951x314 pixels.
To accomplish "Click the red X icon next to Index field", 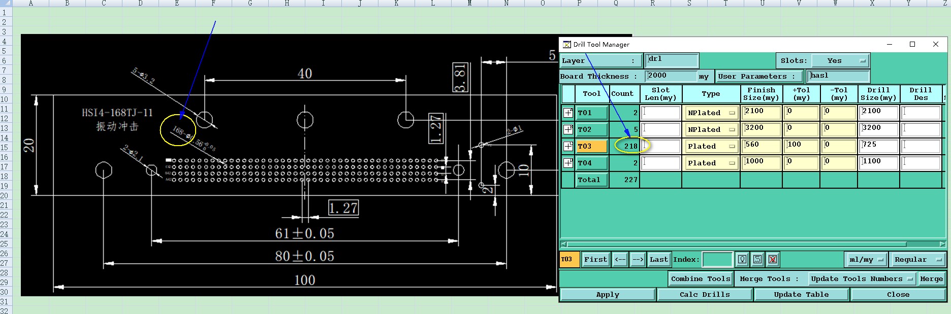I will (x=773, y=259).
